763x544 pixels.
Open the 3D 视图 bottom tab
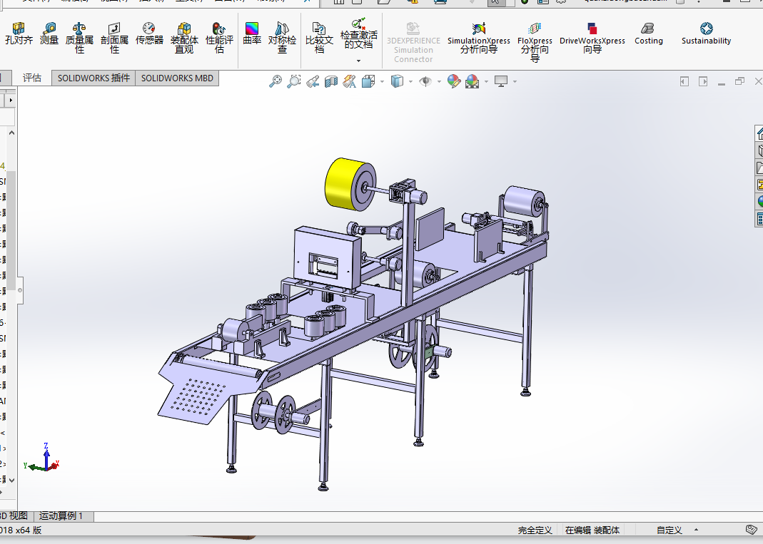coord(14,516)
